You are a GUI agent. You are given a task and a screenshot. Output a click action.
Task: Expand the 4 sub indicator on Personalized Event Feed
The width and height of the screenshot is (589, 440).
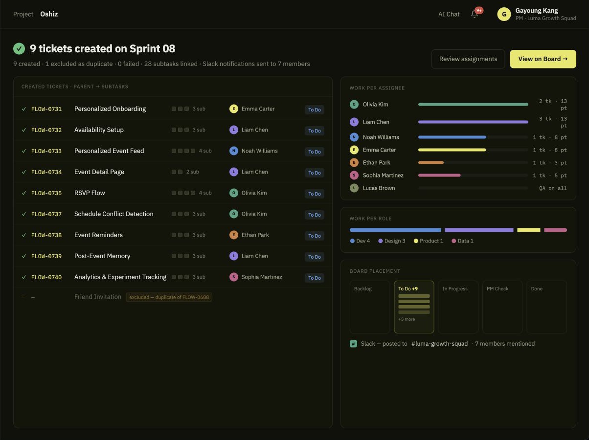tap(192, 151)
